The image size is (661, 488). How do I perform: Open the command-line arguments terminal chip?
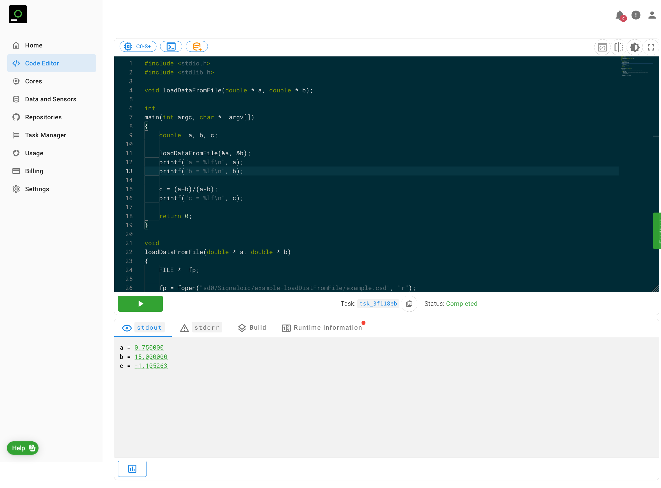(171, 46)
